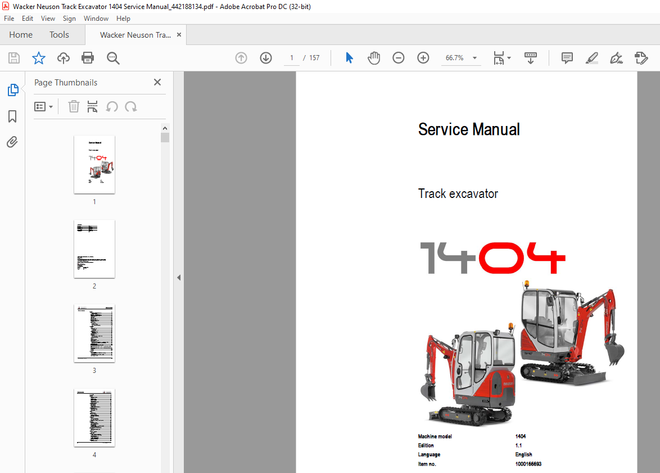This screenshot has height=473, width=660.
Task: Show the Page Thumbnails panel icon
Action: (12, 90)
